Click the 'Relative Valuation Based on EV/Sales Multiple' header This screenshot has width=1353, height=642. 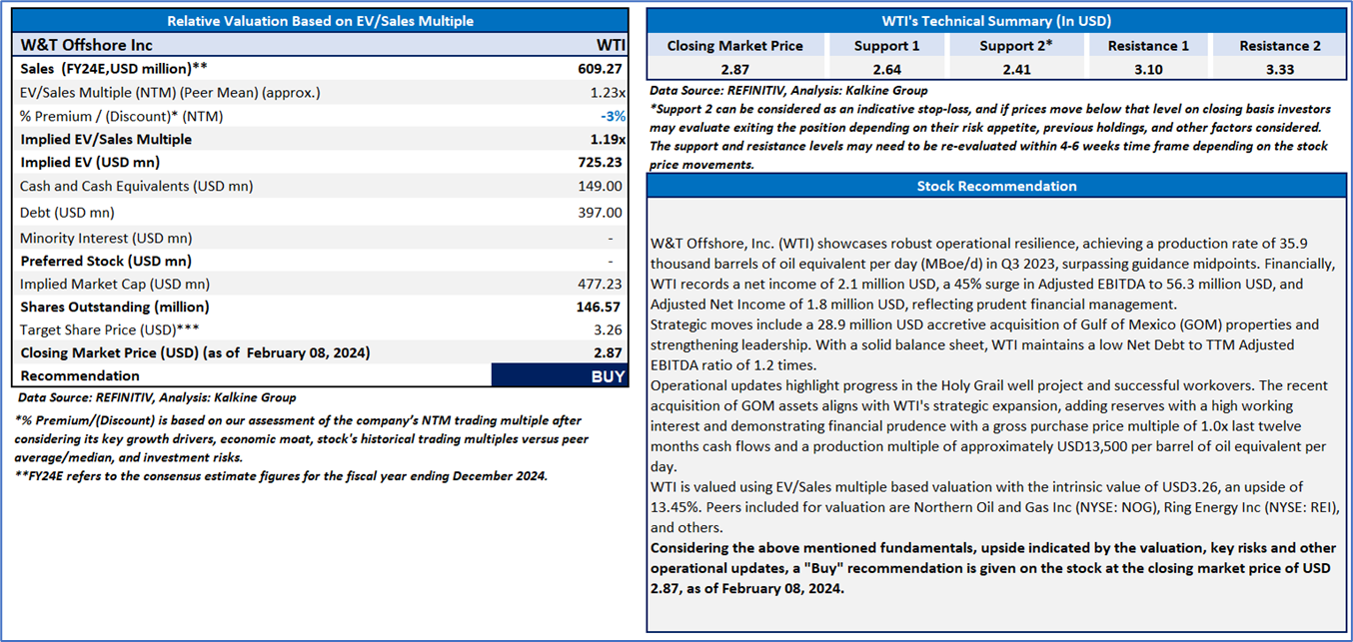coord(320,21)
